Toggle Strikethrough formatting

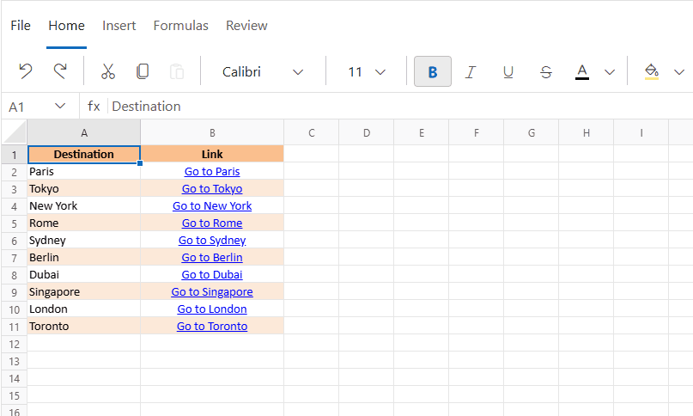point(546,71)
